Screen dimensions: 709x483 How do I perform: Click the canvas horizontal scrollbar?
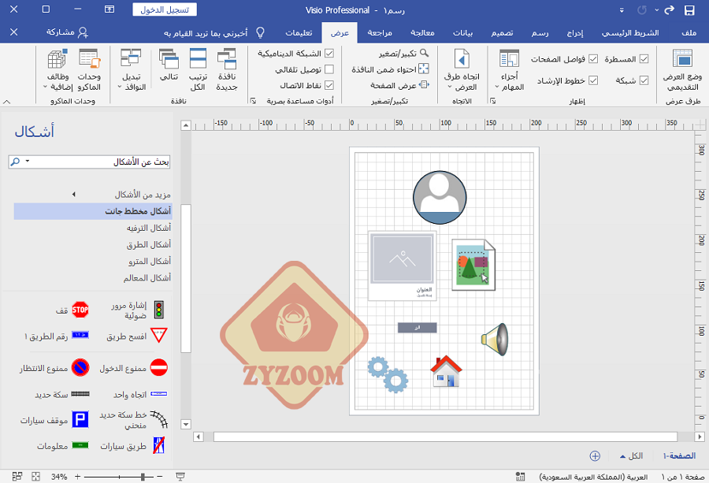tap(445, 437)
